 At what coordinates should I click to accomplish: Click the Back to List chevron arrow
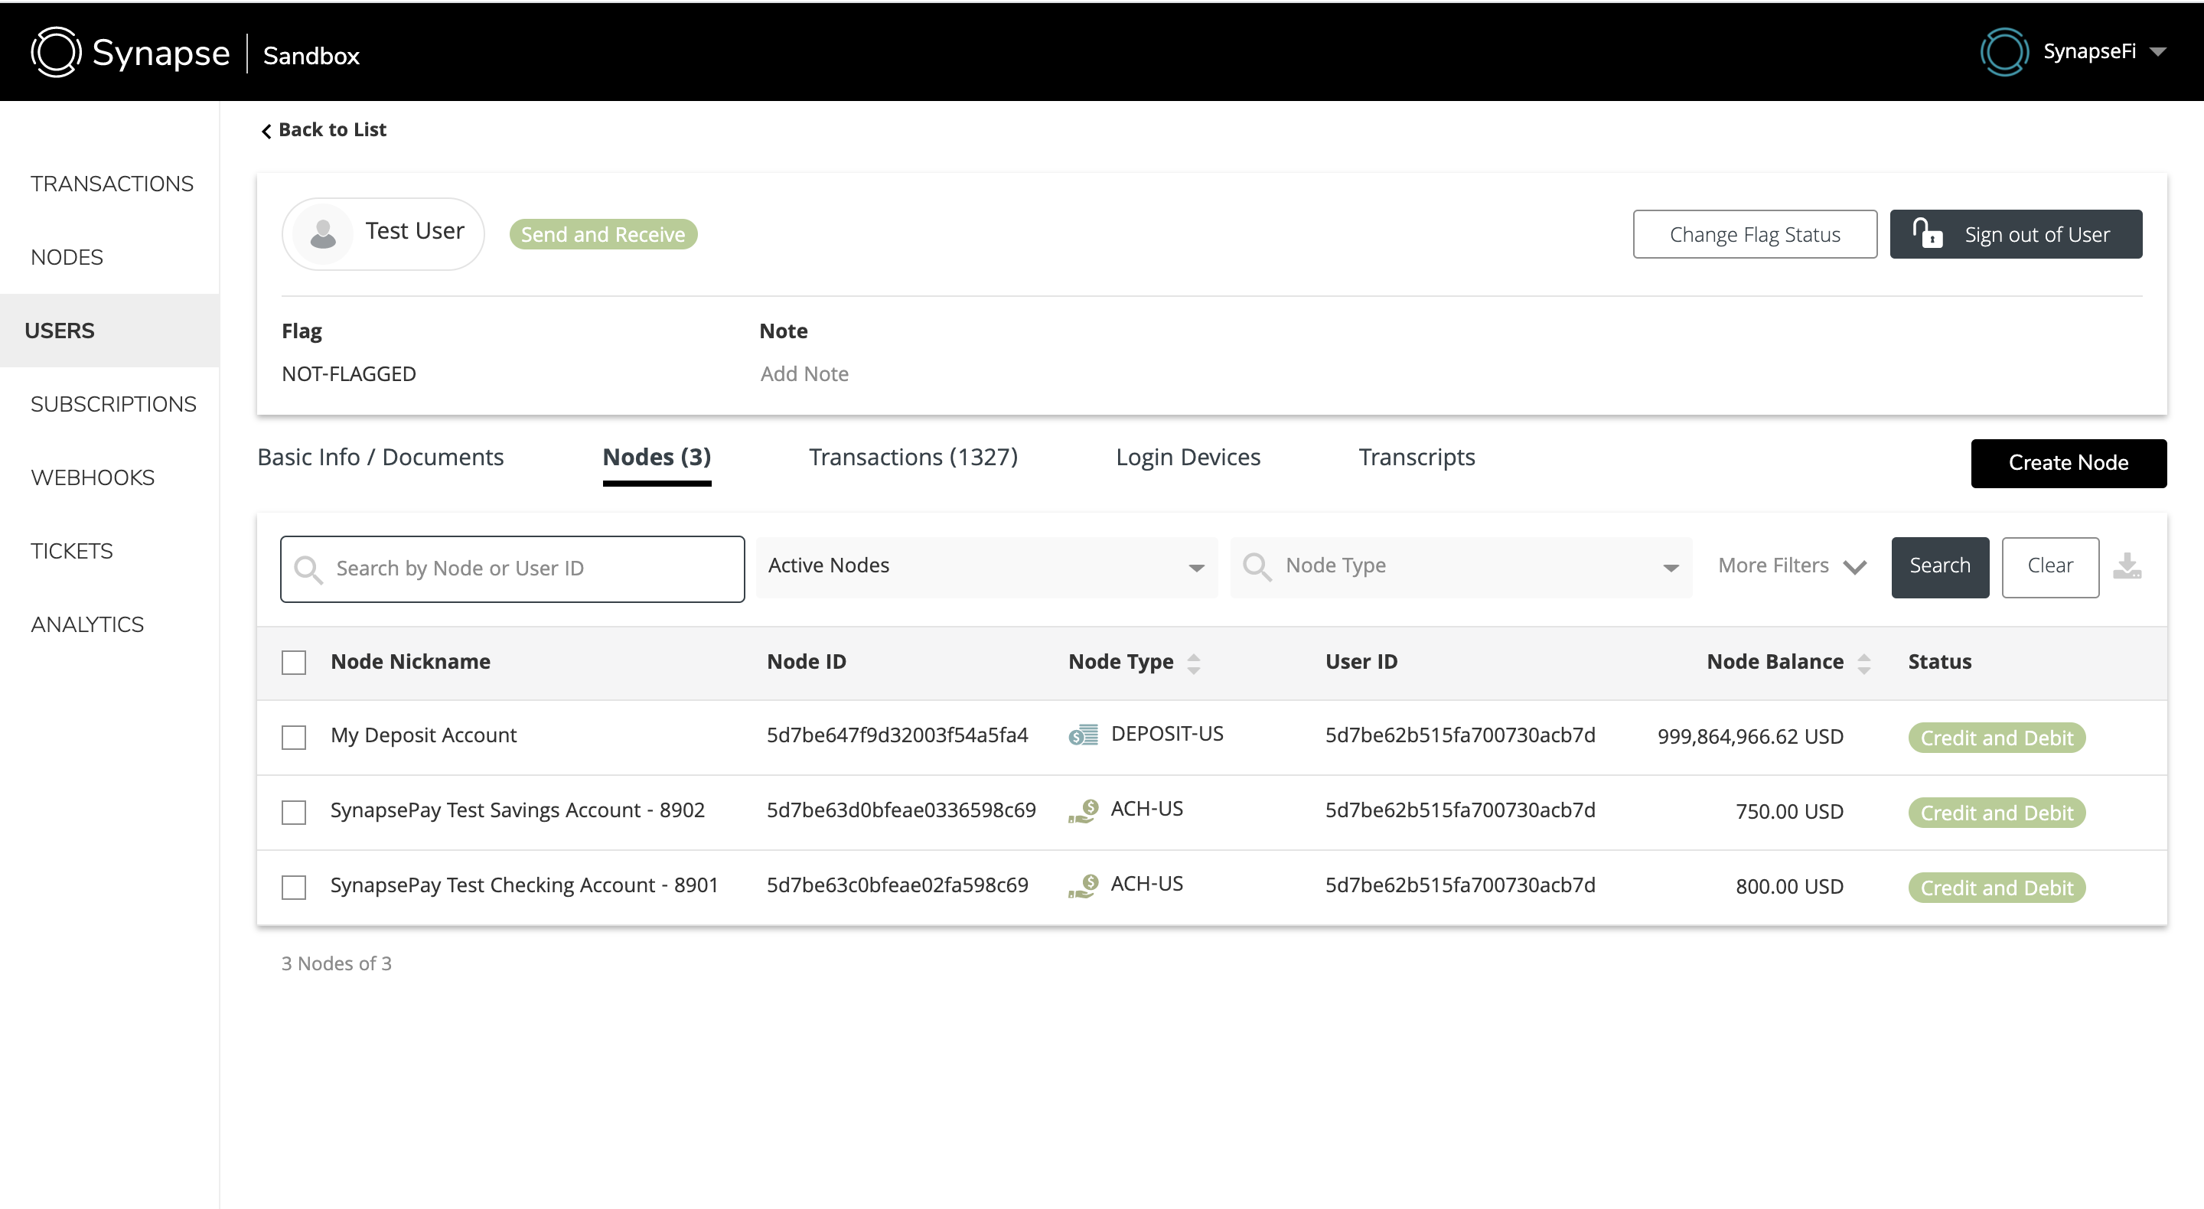266,130
